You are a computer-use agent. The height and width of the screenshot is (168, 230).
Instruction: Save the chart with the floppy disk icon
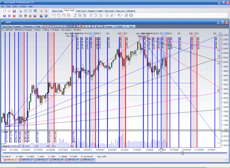(14, 11)
